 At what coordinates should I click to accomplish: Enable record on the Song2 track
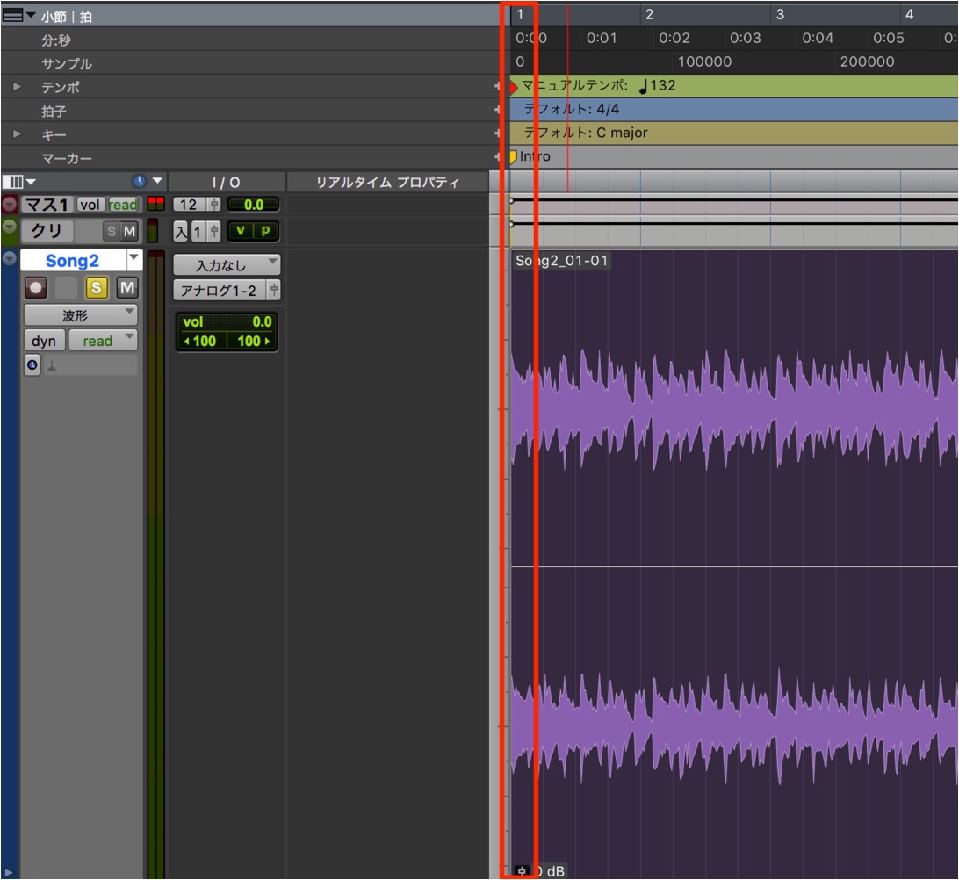(35, 287)
